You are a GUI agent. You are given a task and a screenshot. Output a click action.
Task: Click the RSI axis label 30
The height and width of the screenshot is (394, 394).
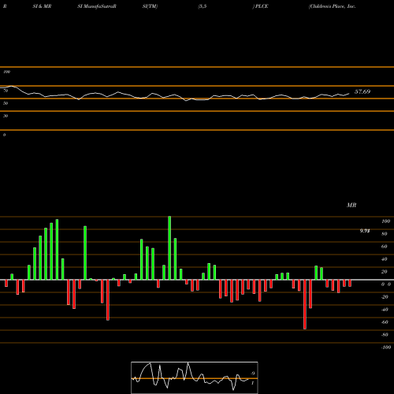[6, 116]
